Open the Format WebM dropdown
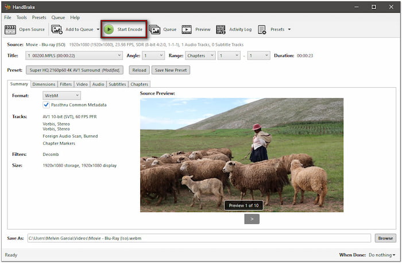 (x=61, y=96)
